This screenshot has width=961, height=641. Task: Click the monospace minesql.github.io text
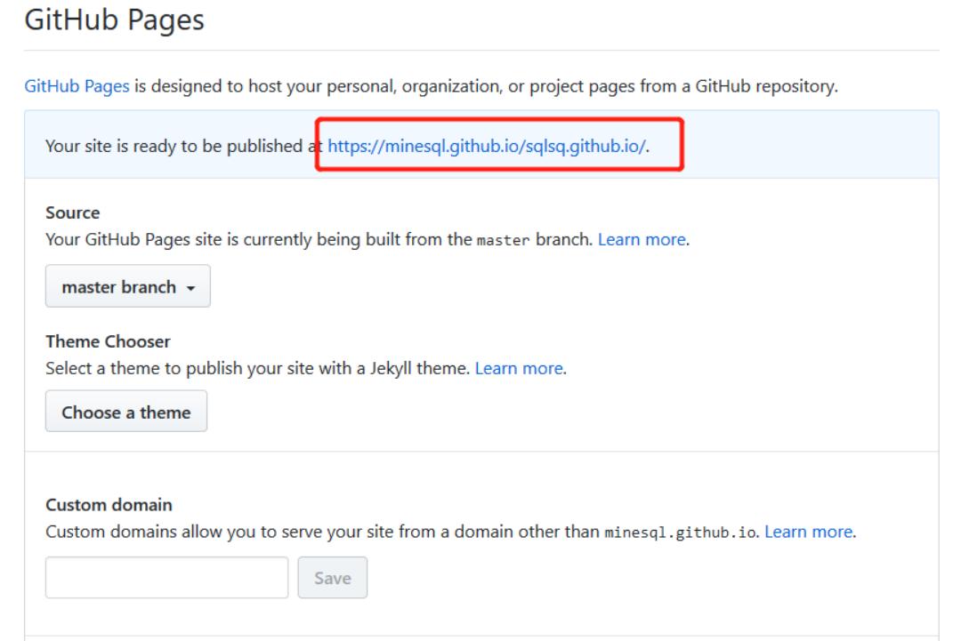click(x=681, y=533)
